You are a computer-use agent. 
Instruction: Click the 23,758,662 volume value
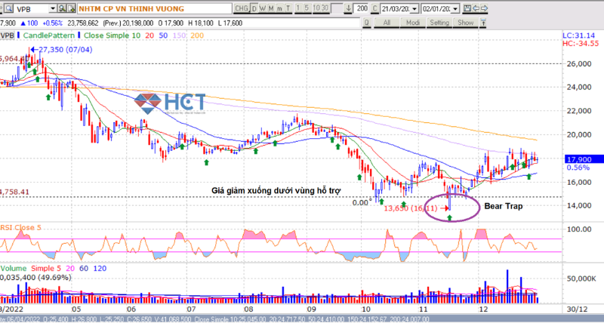pyautogui.click(x=85, y=23)
